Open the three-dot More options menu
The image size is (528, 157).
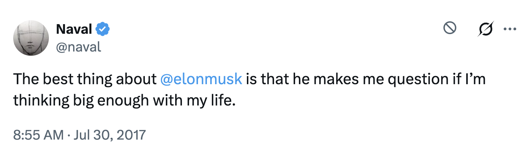(510, 29)
